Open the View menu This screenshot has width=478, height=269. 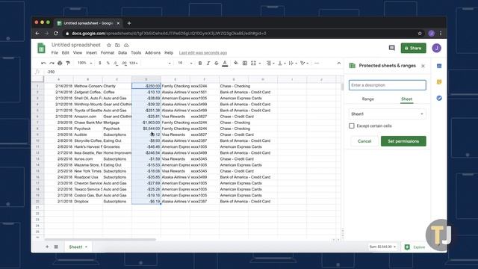pyautogui.click(x=78, y=53)
